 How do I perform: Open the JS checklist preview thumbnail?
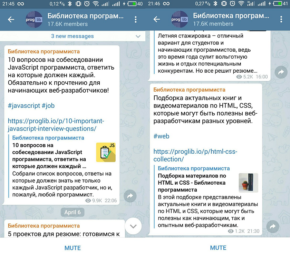(106, 152)
